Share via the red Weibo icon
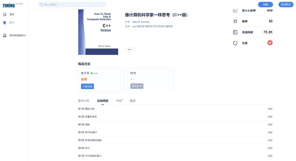The width and height of the screenshot is (296, 161). point(270,43)
